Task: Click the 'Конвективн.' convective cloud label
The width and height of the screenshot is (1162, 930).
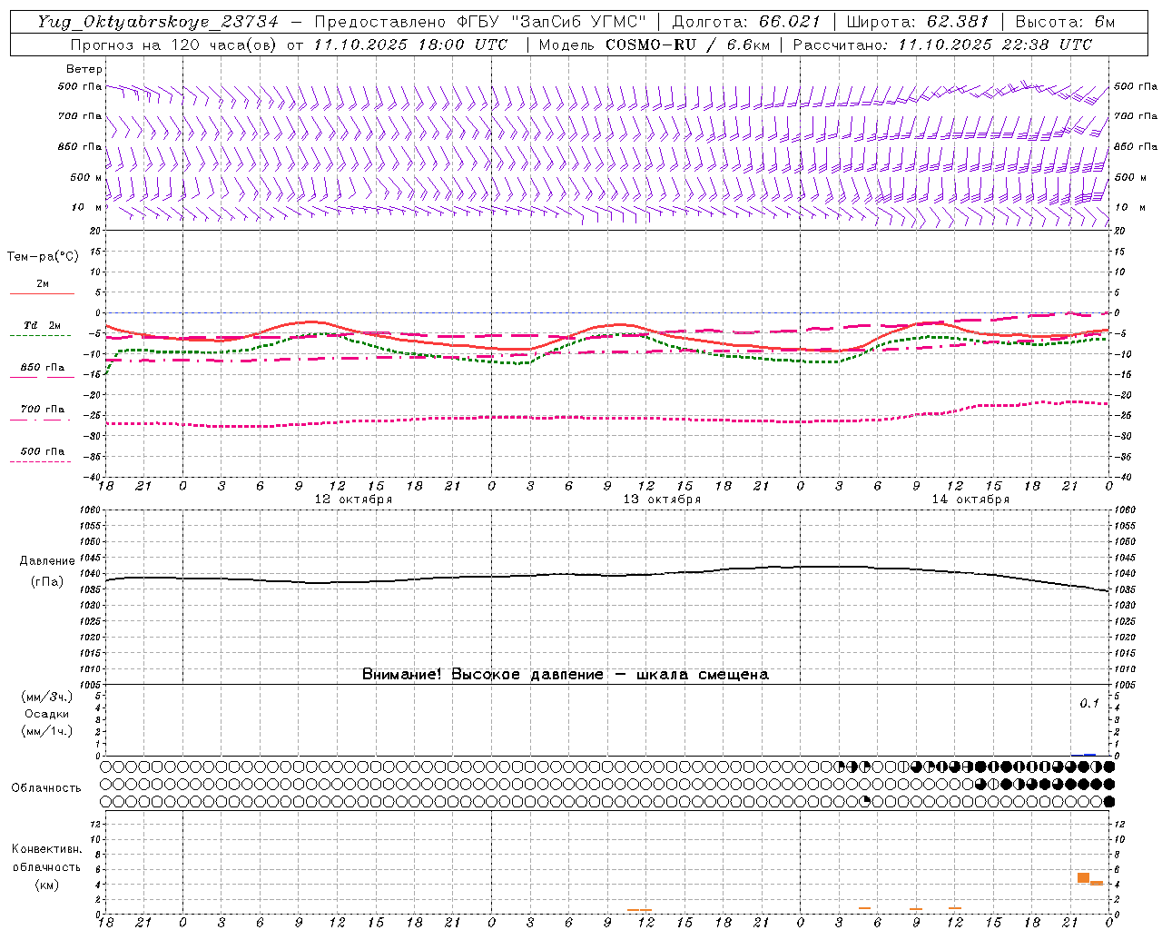Action: [47, 849]
